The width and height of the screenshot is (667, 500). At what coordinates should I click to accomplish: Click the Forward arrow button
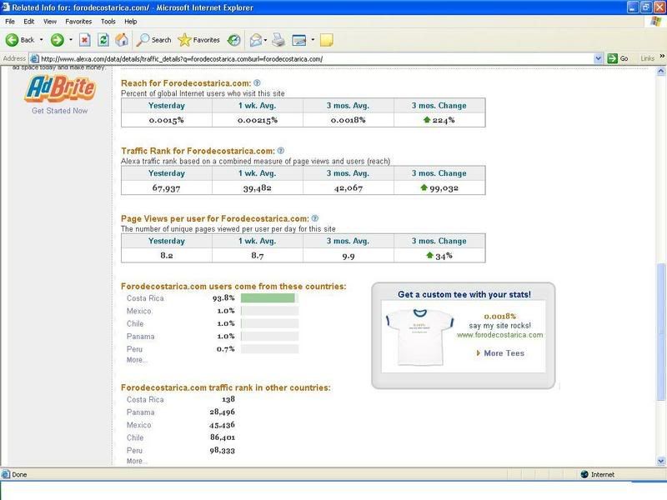click(x=57, y=40)
